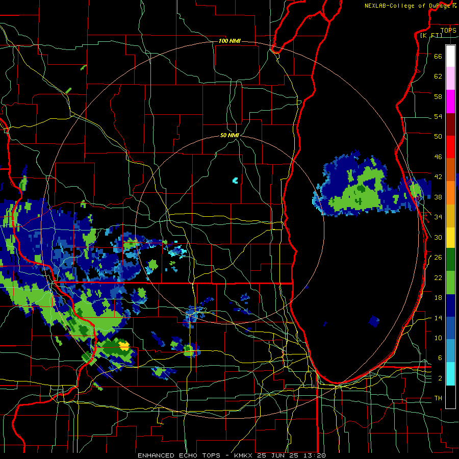Pick the light orange legend swatch

tap(450, 193)
